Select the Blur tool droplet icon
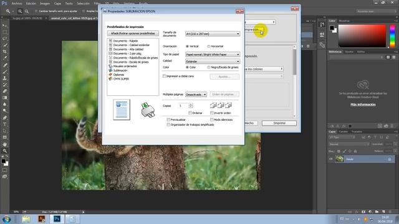The width and height of the screenshot is (399, 224). [x=4, y=104]
